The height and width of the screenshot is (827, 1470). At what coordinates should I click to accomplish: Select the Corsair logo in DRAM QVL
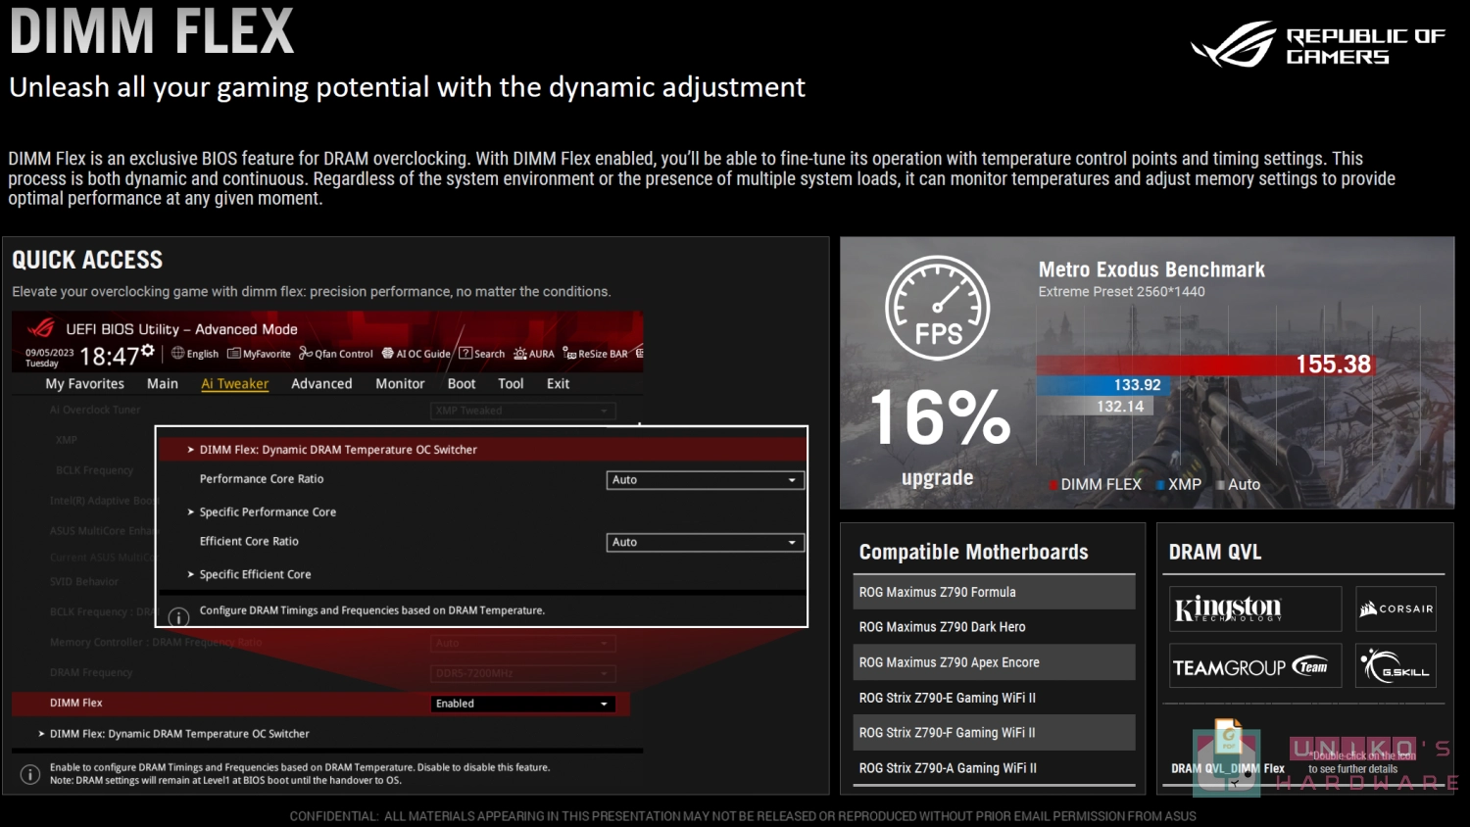[x=1396, y=608]
